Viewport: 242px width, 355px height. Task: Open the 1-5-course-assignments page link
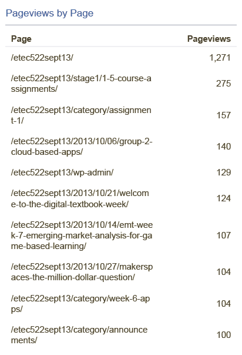pos(81,84)
